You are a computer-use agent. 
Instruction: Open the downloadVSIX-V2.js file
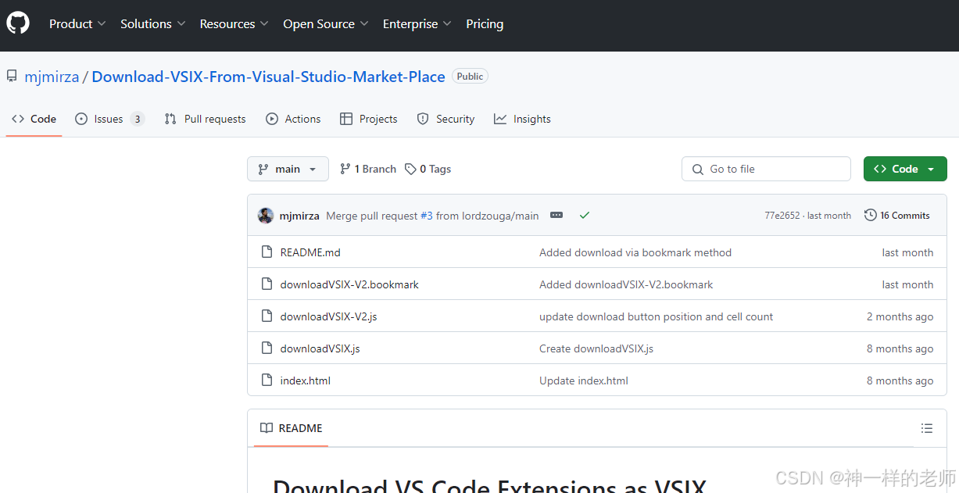(x=329, y=316)
